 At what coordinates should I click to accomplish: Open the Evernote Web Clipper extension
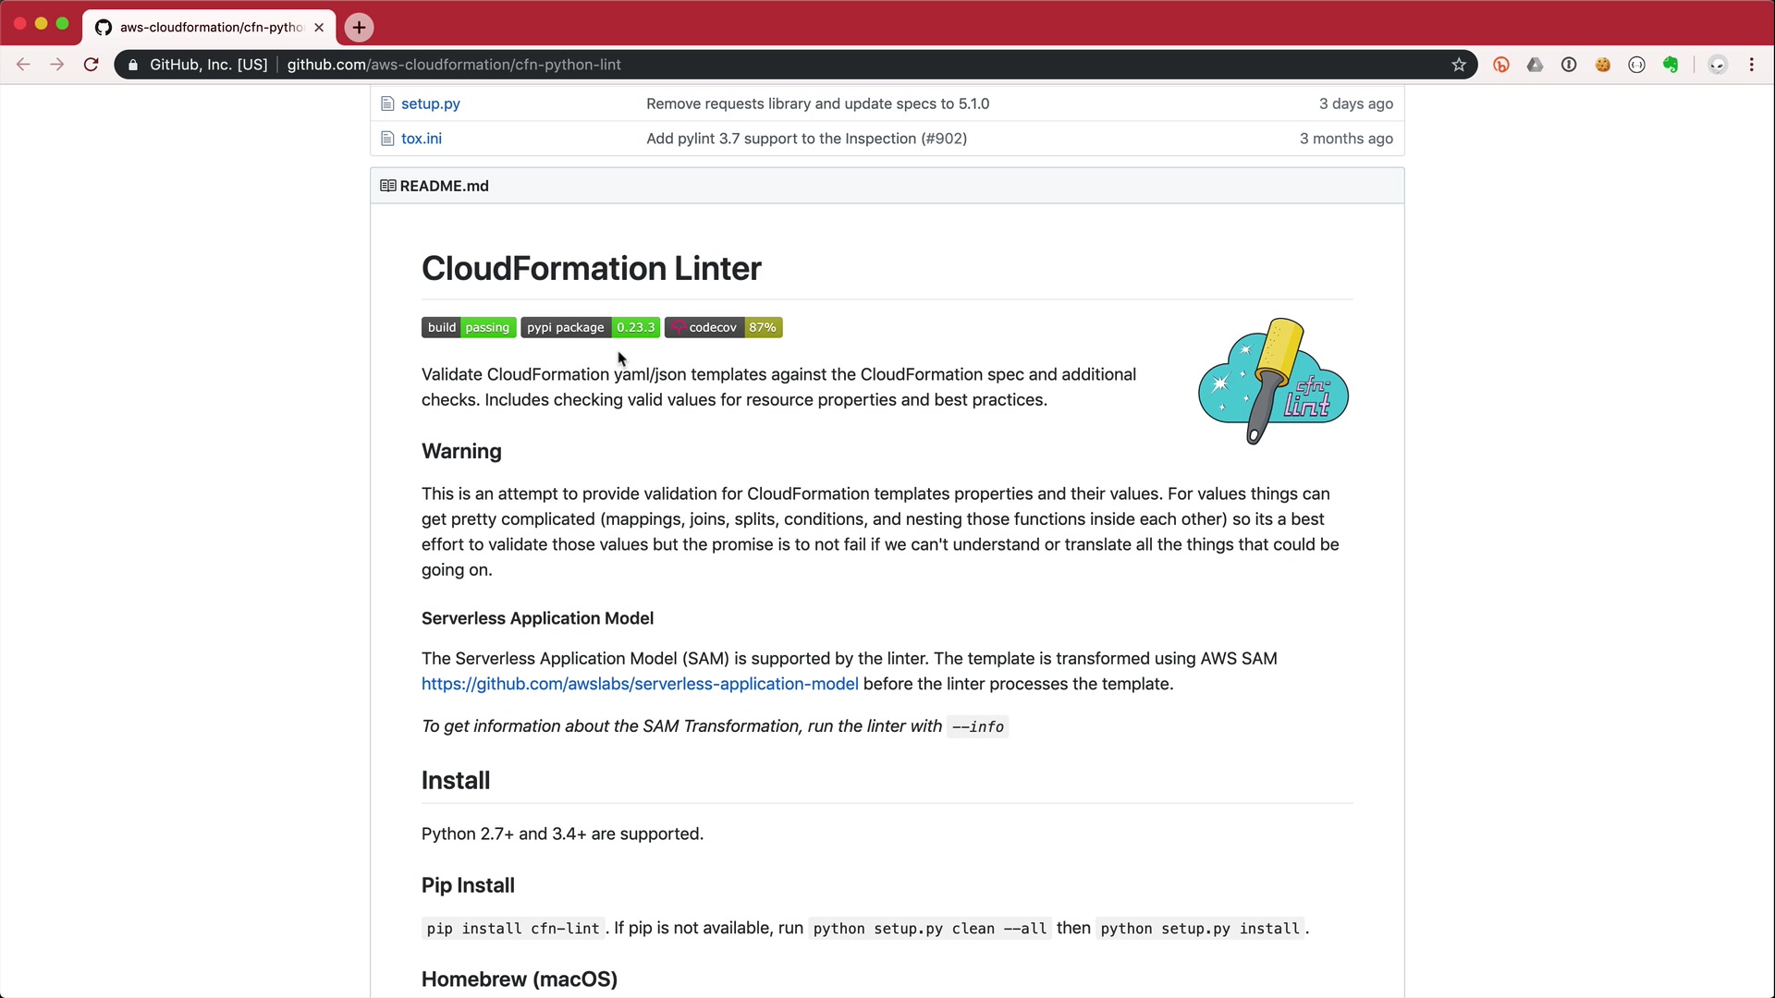pyautogui.click(x=1671, y=65)
